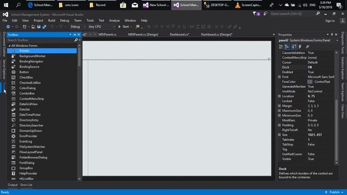Open the File menu
This screenshot has height=195, width=347.
[x=5, y=21]
